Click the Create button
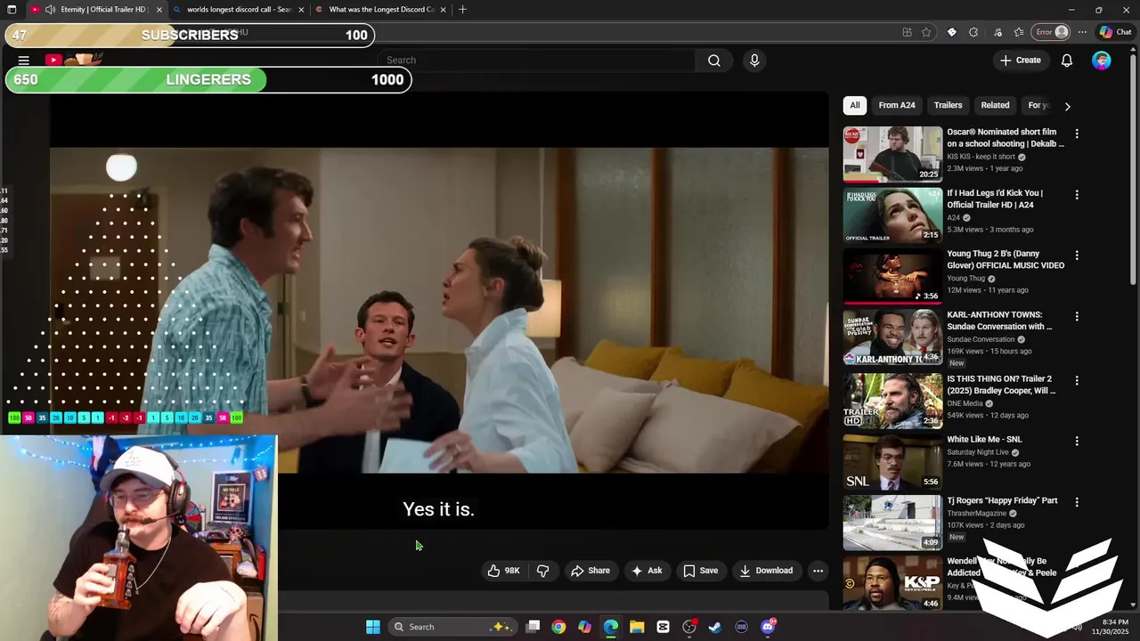 1020,61
